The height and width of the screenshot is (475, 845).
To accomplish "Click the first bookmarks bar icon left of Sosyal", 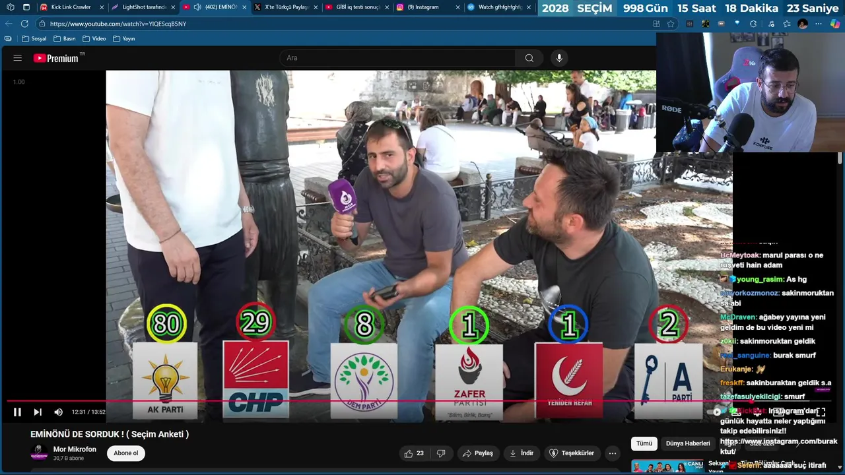I will tap(9, 39).
